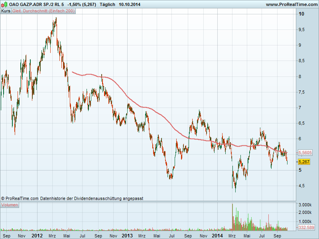
Task: Click the Gleit. Durchschnitt (Einfach 200) label
Action: coord(43,11)
